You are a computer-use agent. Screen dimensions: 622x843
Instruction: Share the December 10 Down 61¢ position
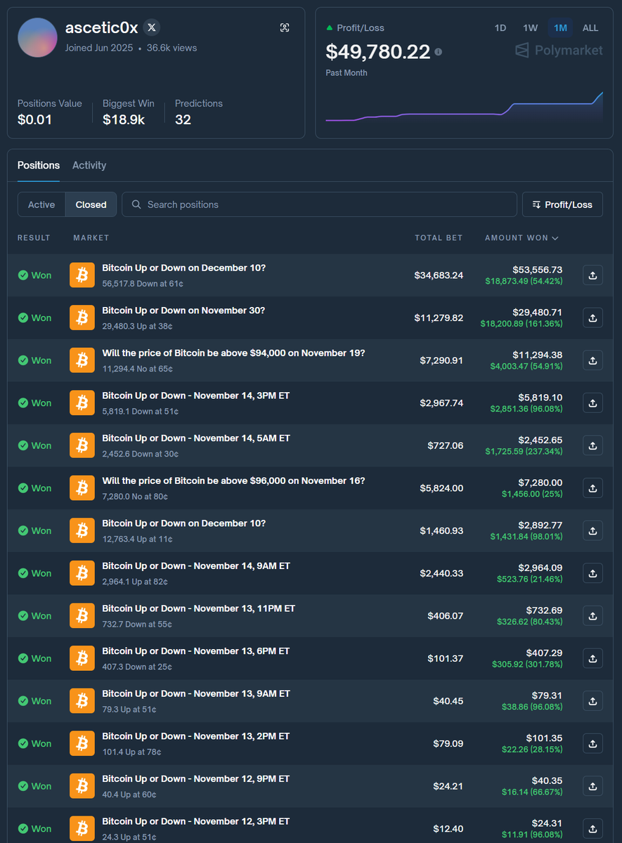click(592, 275)
